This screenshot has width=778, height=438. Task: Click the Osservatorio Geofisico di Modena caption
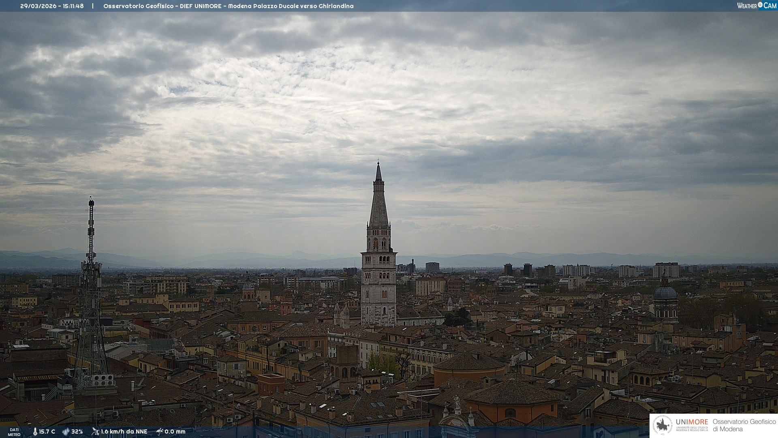(x=744, y=425)
